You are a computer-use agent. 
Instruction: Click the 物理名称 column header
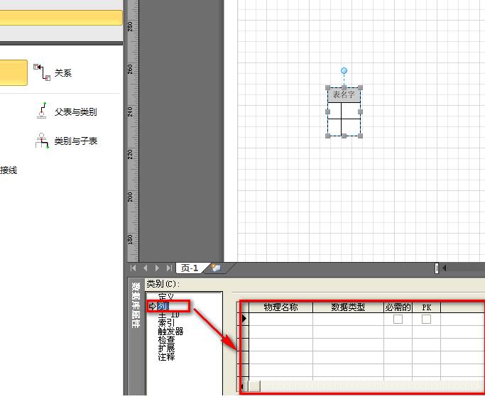tap(280, 307)
